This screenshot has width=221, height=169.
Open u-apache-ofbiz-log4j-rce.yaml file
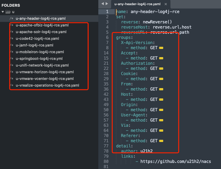tap(42, 25)
